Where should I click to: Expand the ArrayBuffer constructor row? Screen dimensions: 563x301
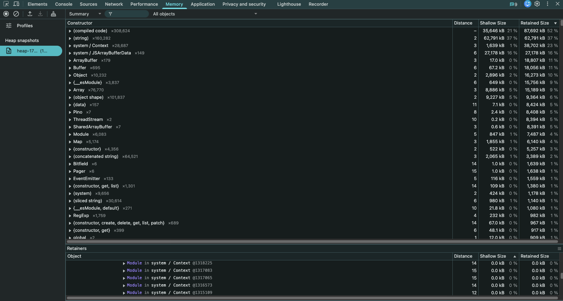70,60
